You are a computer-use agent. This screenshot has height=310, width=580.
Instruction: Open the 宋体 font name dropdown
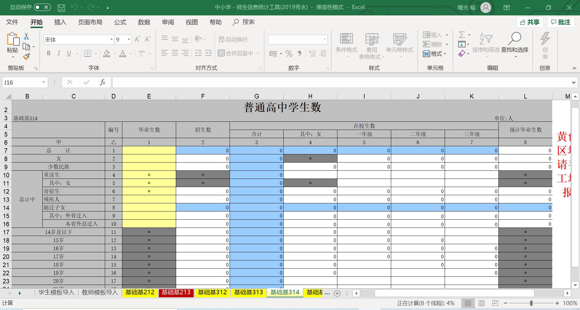[x=111, y=39]
